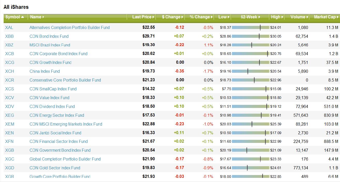Image resolution: width=340 pixels, height=182 pixels.
Task: Open CDN Dividend Index Fund link
Action: 52,106
